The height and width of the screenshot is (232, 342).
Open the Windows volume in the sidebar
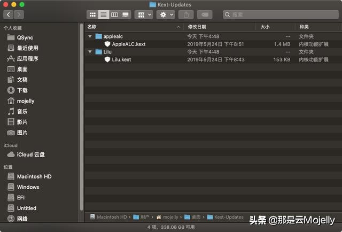[x=23, y=187]
